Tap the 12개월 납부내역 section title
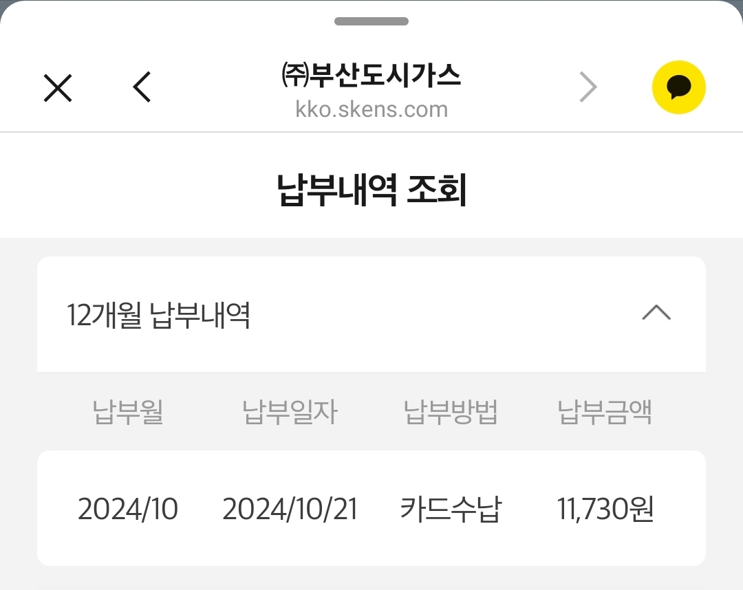 (x=158, y=316)
